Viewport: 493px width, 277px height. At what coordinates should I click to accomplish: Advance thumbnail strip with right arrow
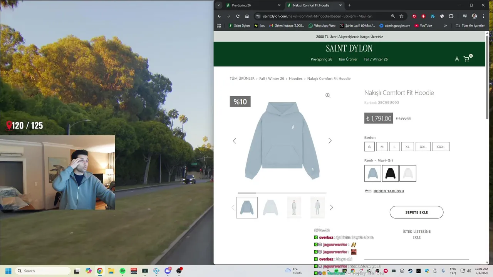pos(331,207)
